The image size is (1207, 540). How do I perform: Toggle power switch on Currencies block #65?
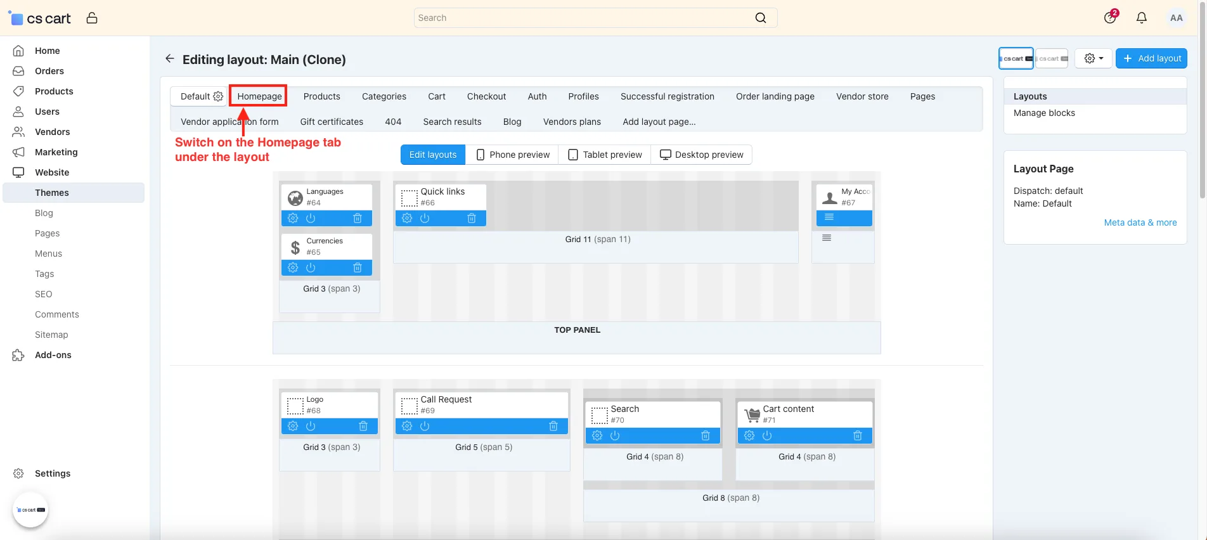point(311,267)
